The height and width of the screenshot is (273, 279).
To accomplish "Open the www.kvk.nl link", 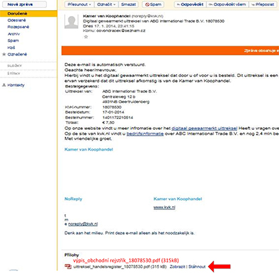I will [x=165, y=207].
